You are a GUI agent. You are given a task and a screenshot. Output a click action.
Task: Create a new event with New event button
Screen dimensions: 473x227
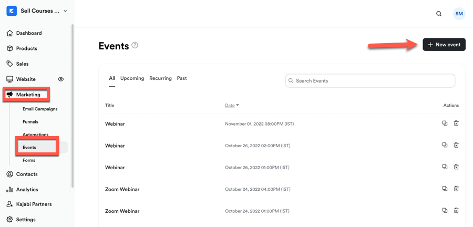click(444, 45)
